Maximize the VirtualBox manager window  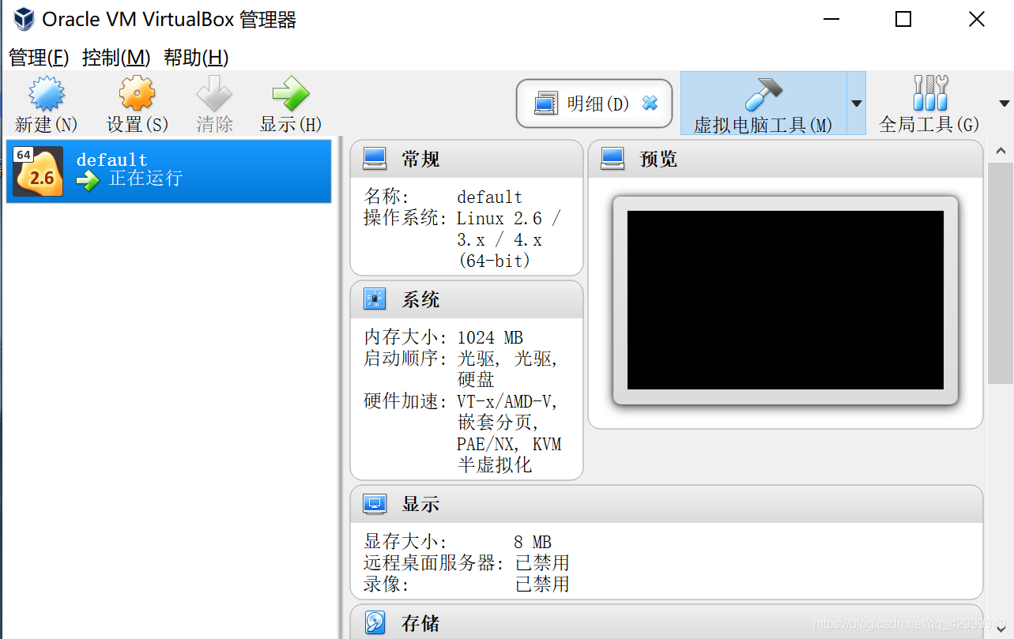point(903,20)
